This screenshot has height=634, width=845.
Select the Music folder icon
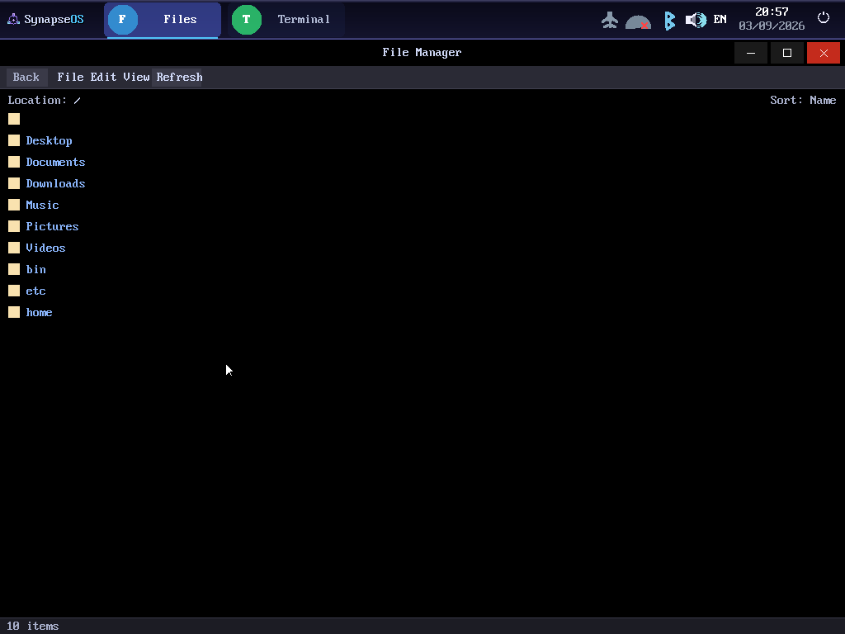(x=14, y=205)
